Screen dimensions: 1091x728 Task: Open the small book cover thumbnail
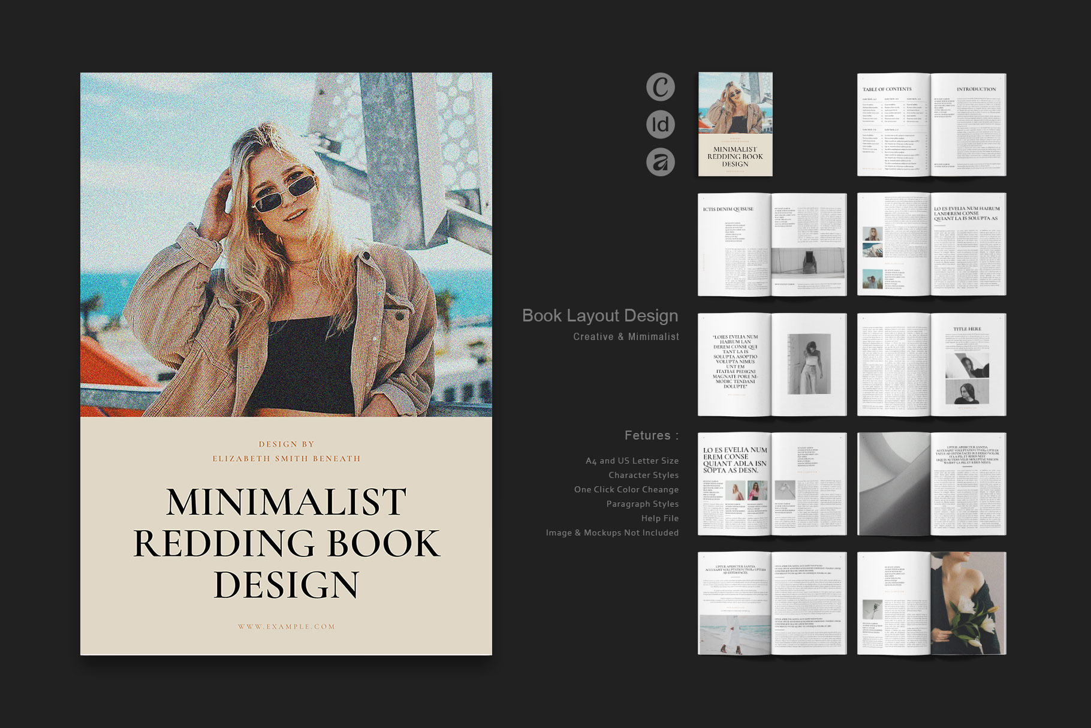[x=735, y=124]
